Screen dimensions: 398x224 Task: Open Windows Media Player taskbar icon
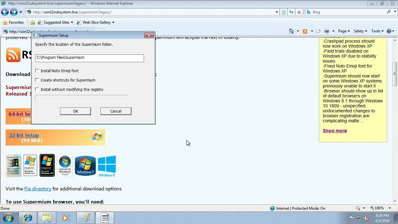click(x=66, y=218)
